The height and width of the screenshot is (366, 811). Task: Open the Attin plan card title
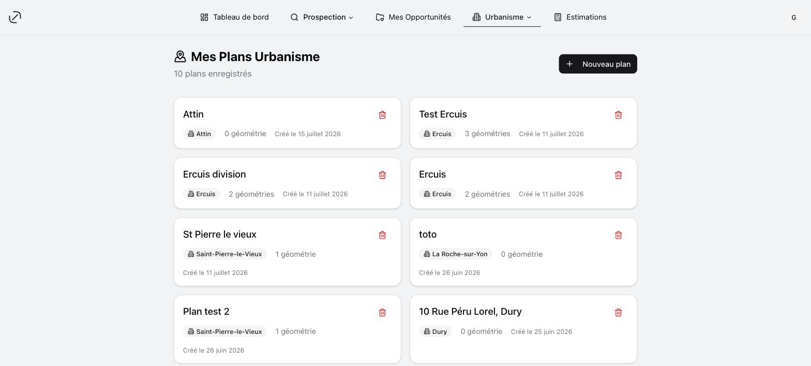[193, 114]
